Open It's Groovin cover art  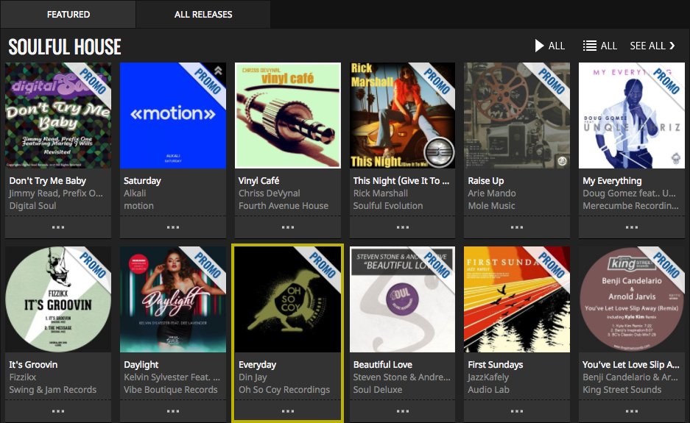coord(58,299)
